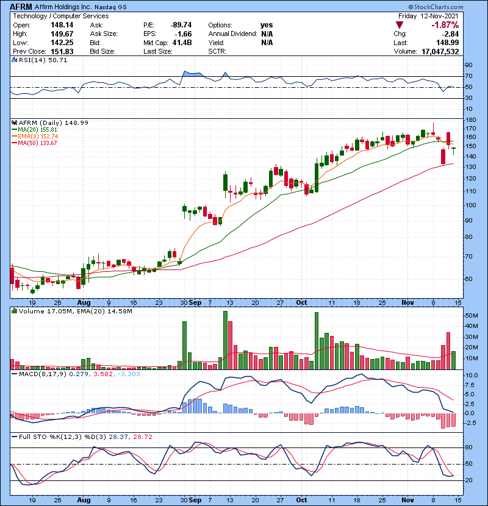Click the percent change -1.87%
The image size is (488, 506).
point(445,25)
